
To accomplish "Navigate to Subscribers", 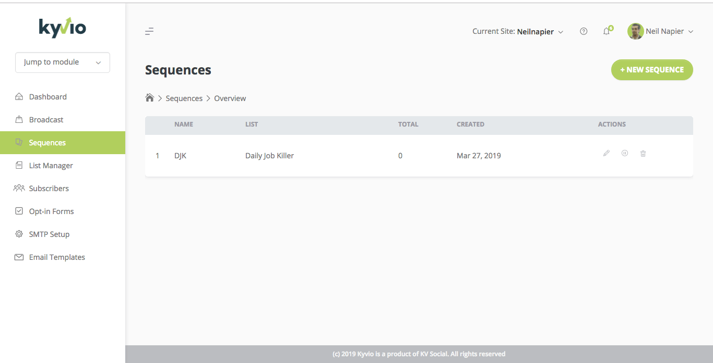I will tap(63, 189).
